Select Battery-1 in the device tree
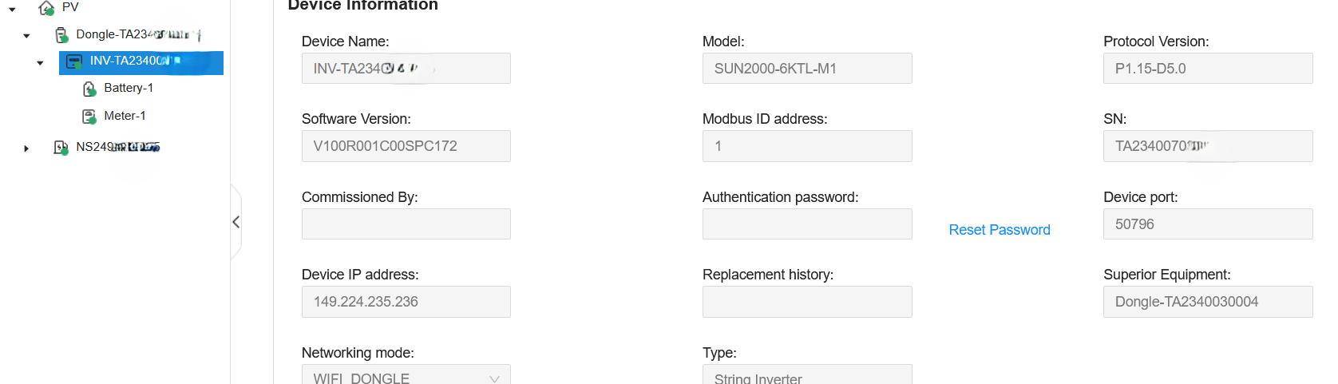This screenshot has width=1338, height=384. [x=129, y=88]
